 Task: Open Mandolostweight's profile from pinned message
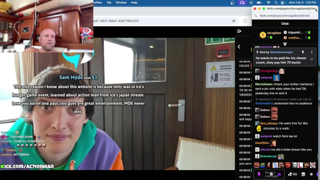pos(281,52)
